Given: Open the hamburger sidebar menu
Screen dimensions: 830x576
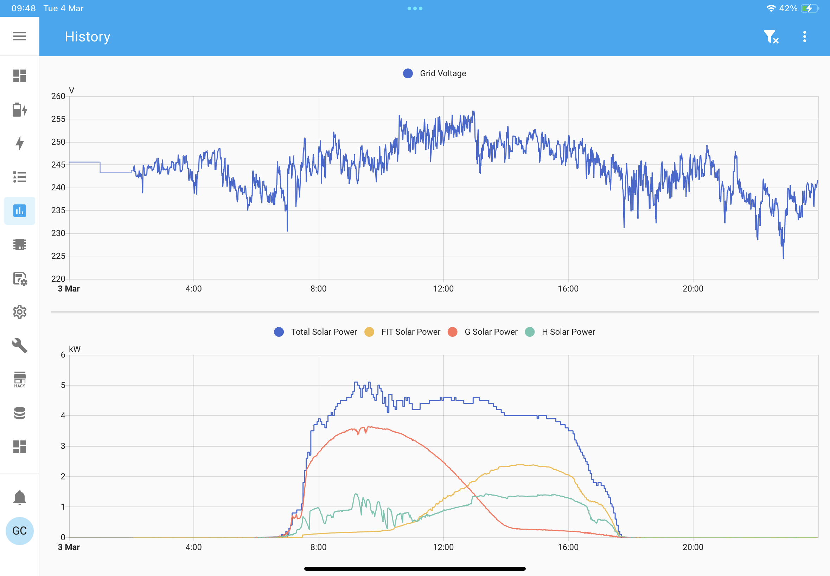Looking at the screenshot, I should click(19, 36).
